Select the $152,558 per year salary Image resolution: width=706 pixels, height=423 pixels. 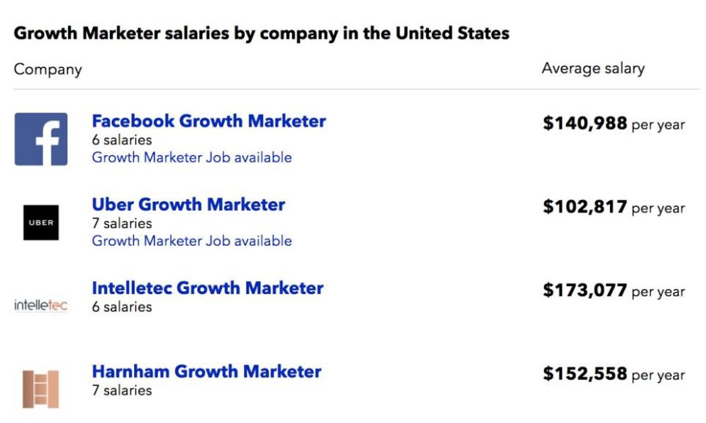coord(614,375)
